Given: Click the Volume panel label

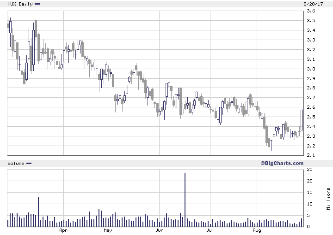Looking at the screenshot, I should (x=16, y=163).
